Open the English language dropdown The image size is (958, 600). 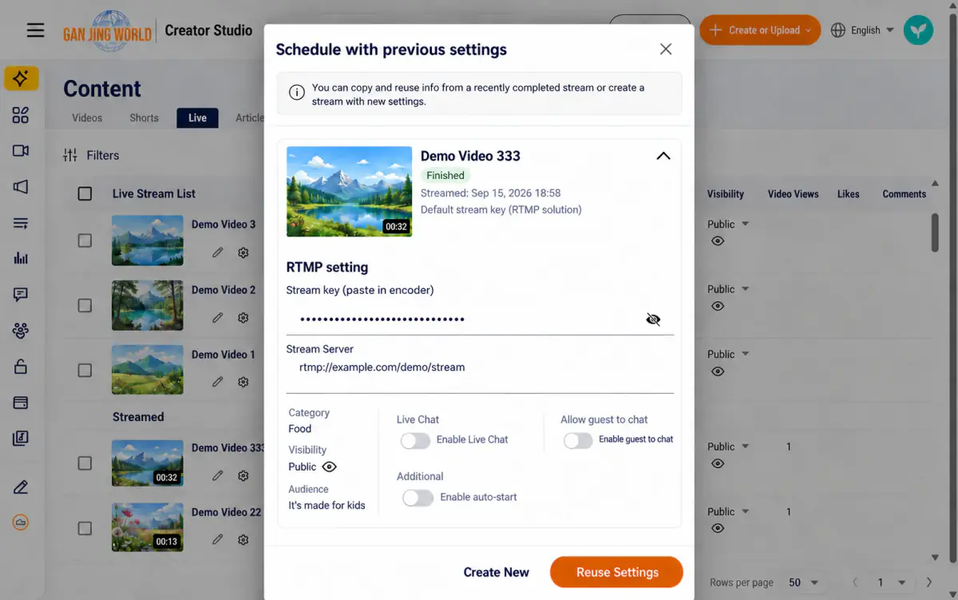(862, 30)
